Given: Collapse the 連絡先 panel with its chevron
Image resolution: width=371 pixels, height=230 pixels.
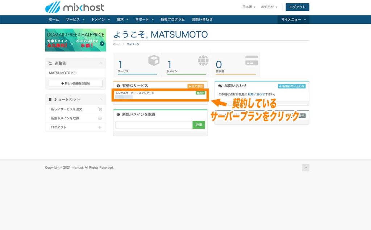Looking at the screenshot, I should coord(101,62).
